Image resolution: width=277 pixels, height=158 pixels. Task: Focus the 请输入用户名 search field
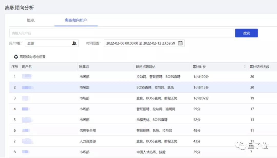coord(122,33)
